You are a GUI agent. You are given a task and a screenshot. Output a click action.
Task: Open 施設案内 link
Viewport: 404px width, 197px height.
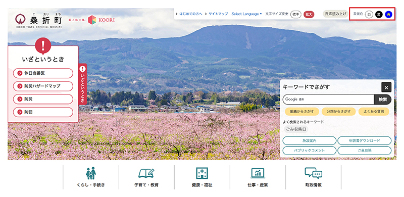(310, 141)
